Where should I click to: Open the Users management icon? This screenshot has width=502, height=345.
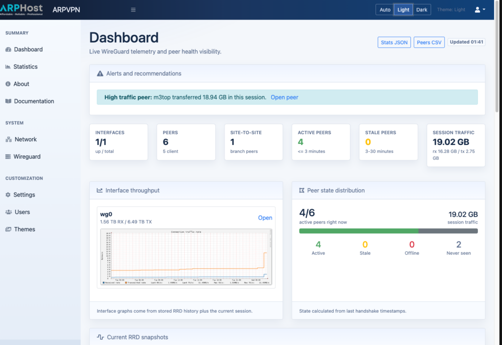[9, 212]
